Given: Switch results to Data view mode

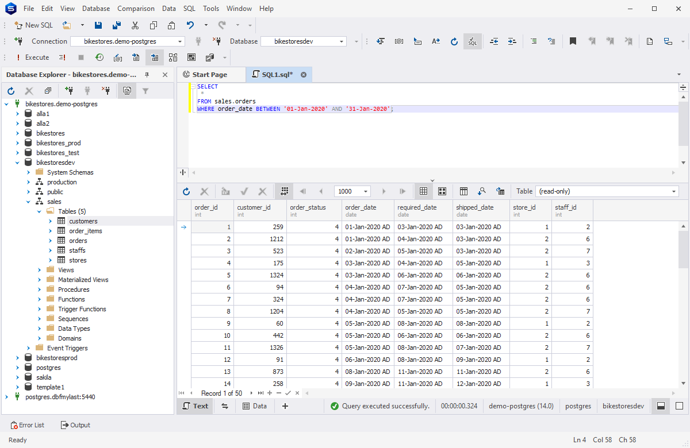Looking at the screenshot, I should click(255, 405).
